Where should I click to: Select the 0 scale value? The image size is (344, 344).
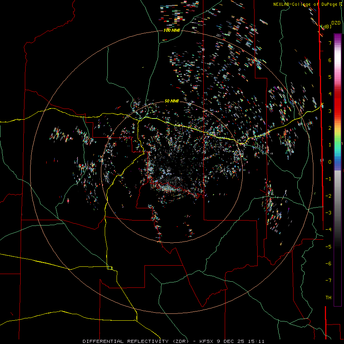[330, 162]
